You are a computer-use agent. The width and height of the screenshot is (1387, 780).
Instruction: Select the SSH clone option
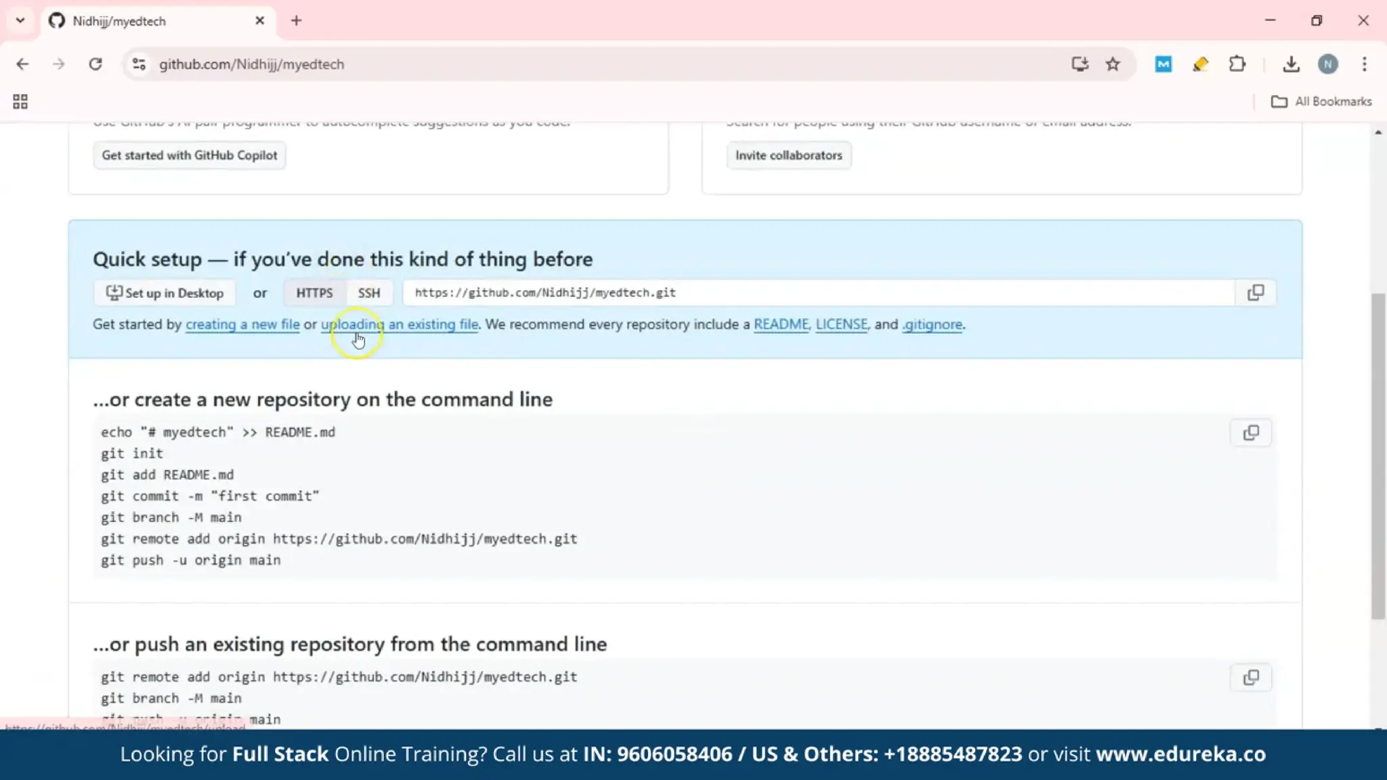369,292
